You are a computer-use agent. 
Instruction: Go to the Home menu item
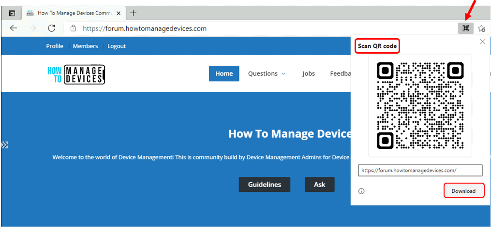(224, 73)
